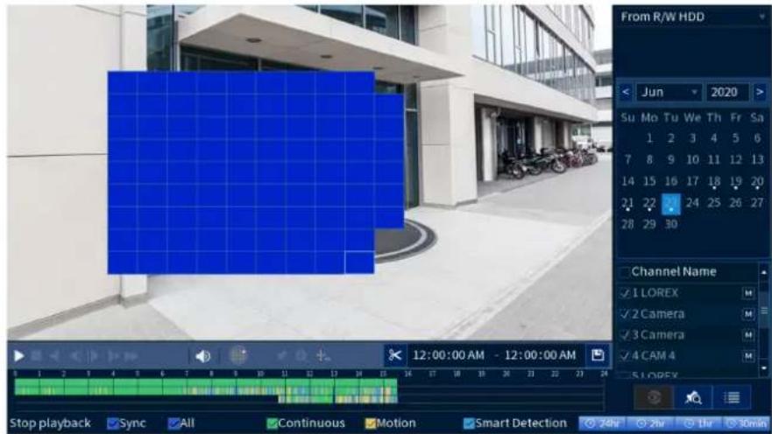This screenshot has height=434, width=772.
Task: Uncheck channel 1 LOREX
Action: (625, 293)
